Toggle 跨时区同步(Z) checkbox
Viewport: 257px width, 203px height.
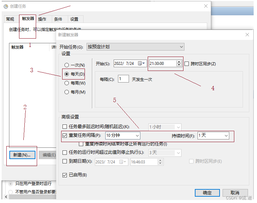point(186,64)
